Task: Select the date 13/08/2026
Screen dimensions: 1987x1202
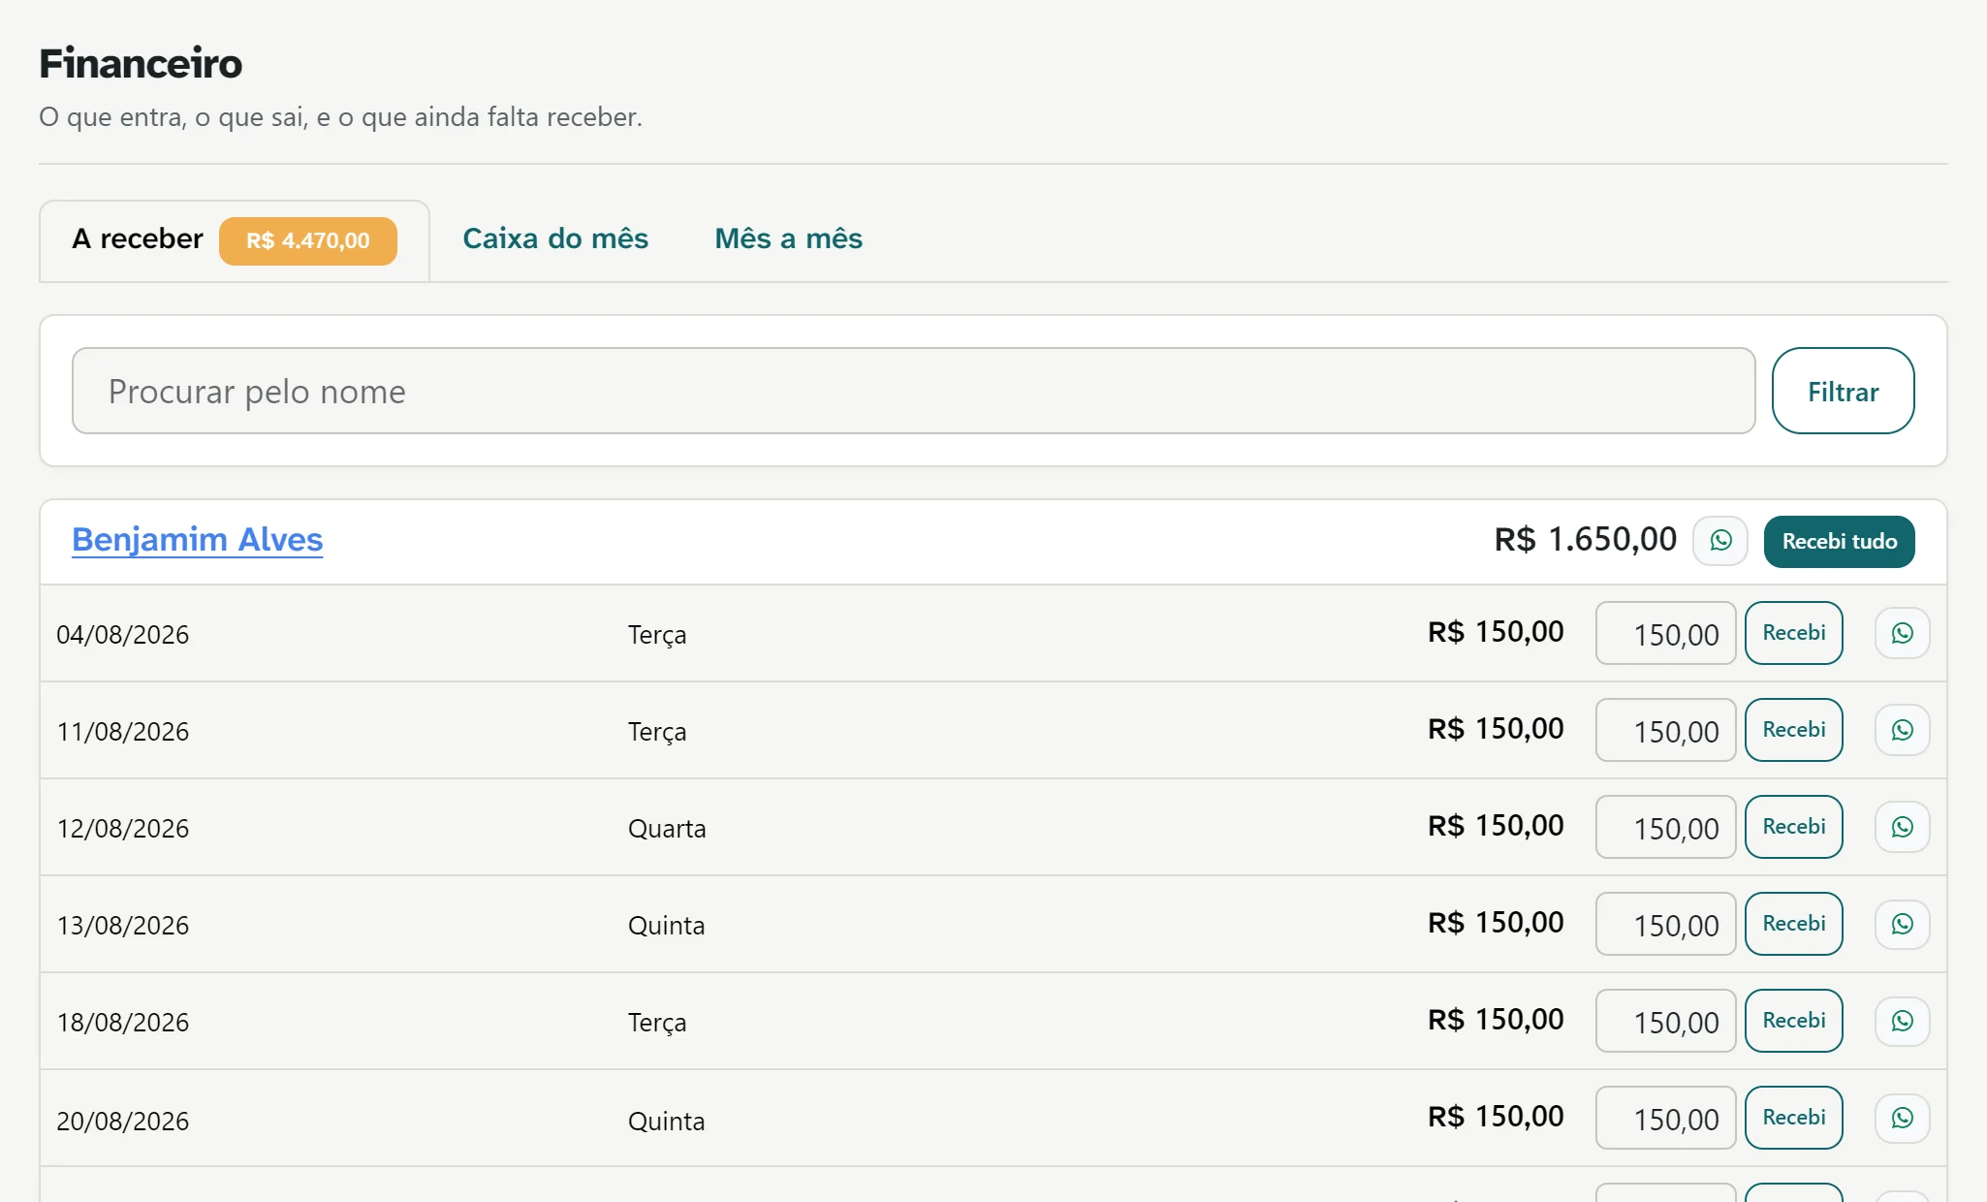Action: click(x=122, y=926)
